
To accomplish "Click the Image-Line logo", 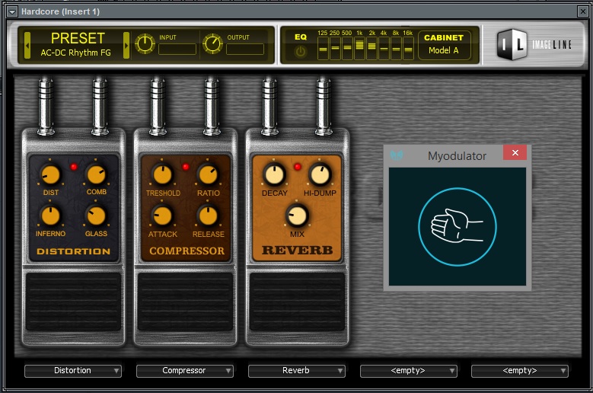I will [x=534, y=45].
